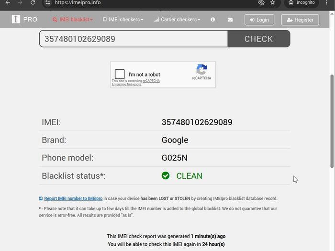Expand the IMEI blacklist dropdown menu
The height and width of the screenshot is (251, 335).
click(x=73, y=20)
